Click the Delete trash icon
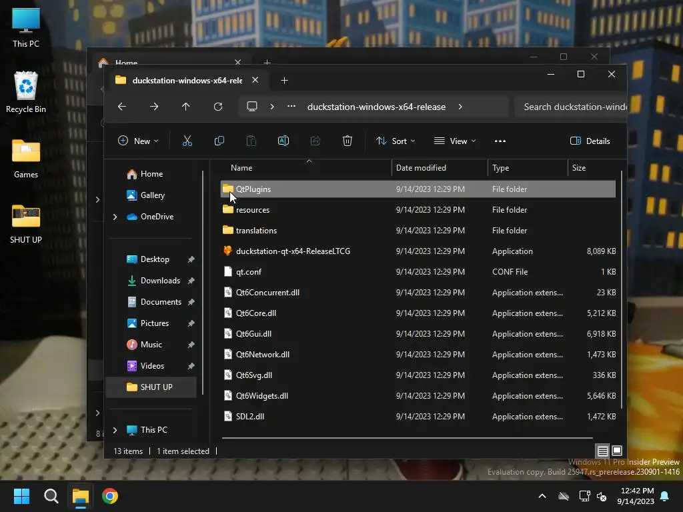Viewport: 683px width, 512px height. click(x=347, y=141)
